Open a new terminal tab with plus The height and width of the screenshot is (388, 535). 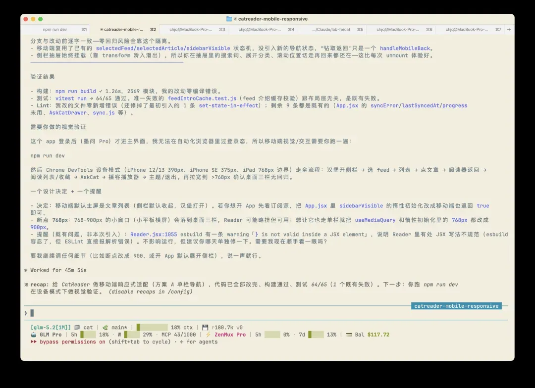point(509,30)
